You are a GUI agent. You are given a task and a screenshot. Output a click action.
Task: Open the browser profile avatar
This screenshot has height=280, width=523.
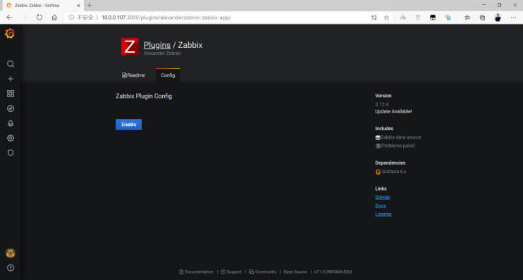click(498, 18)
